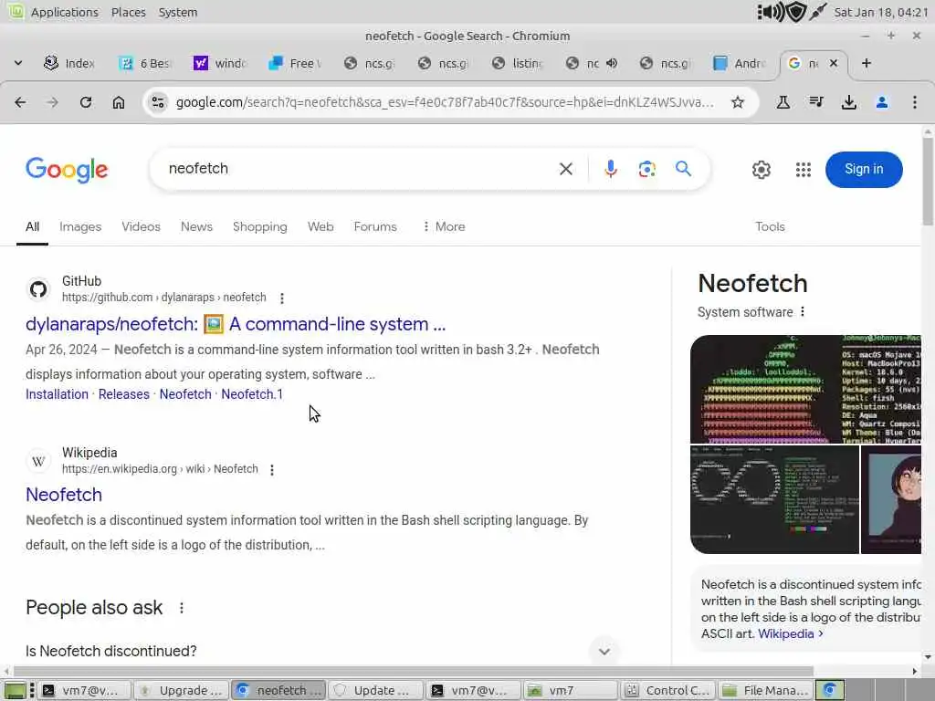Image resolution: width=935 pixels, height=701 pixels.
Task: Click the Sign in button
Action: (864, 169)
